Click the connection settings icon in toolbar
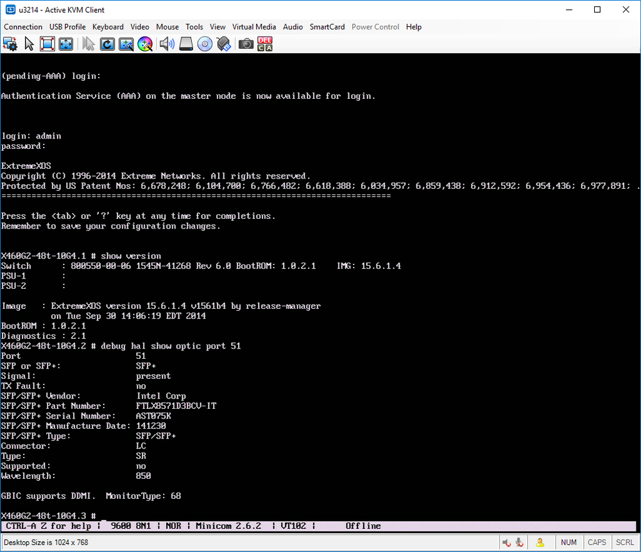The image size is (641, 552). 10,44
